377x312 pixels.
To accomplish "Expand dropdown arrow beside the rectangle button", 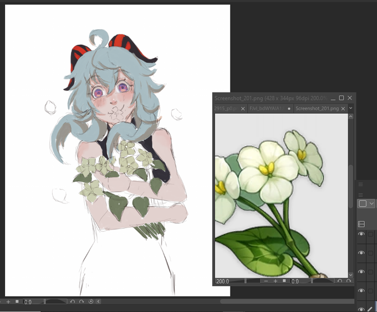I will [371, 203].
